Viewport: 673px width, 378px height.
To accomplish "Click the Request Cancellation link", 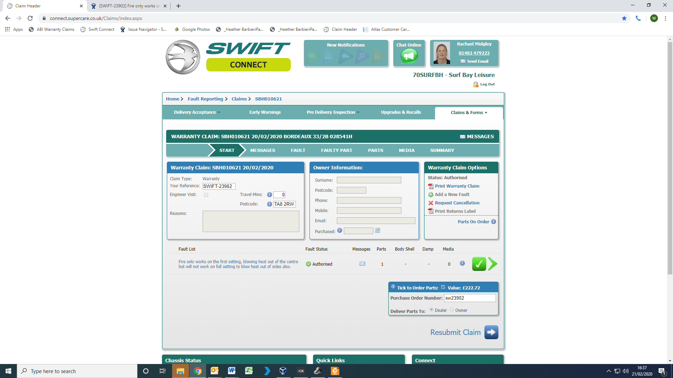I will [457, 203].
